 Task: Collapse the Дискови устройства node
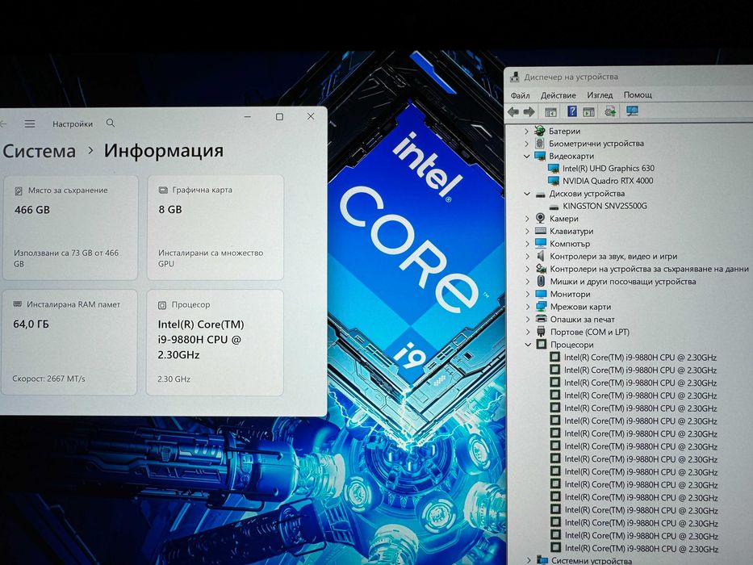pyautogui.click(x=527, y=194)
